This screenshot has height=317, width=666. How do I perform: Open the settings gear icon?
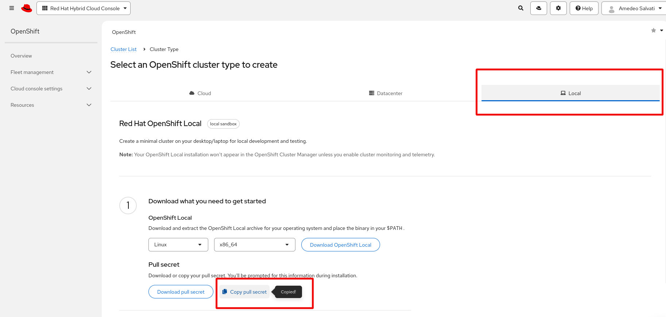click(x=558, y=8)
